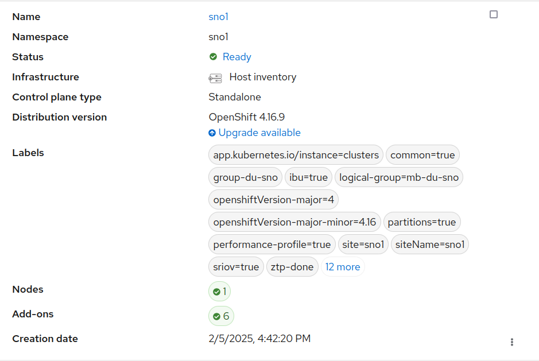Click the app.kubernetes.io/instance=clusters label
The height and width of the screenshot is (361, 539).
[296, 155]
